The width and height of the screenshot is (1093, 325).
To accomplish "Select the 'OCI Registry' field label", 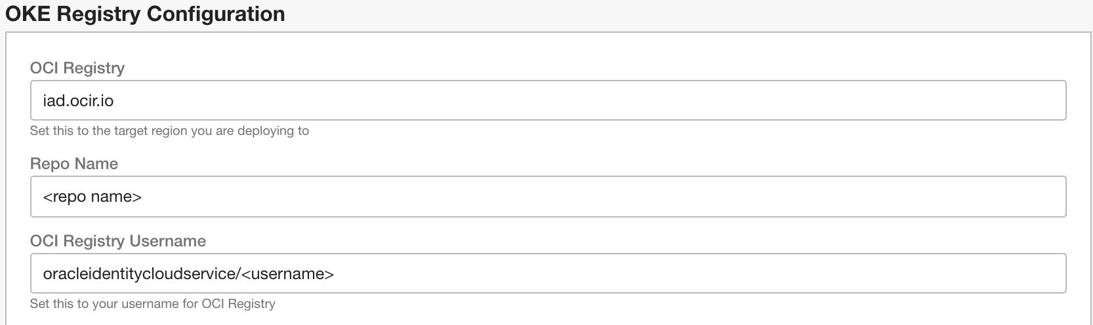I will point(77,68).
